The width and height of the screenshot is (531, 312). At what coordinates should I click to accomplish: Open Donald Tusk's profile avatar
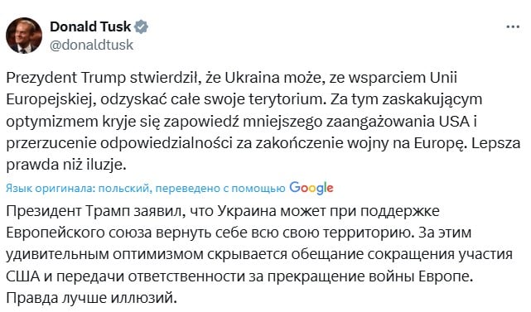click(x=24, y=36)
